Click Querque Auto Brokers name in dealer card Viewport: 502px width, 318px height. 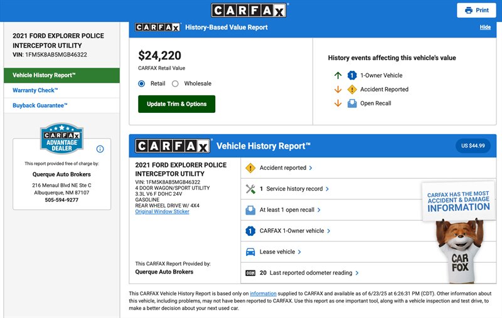61,174
